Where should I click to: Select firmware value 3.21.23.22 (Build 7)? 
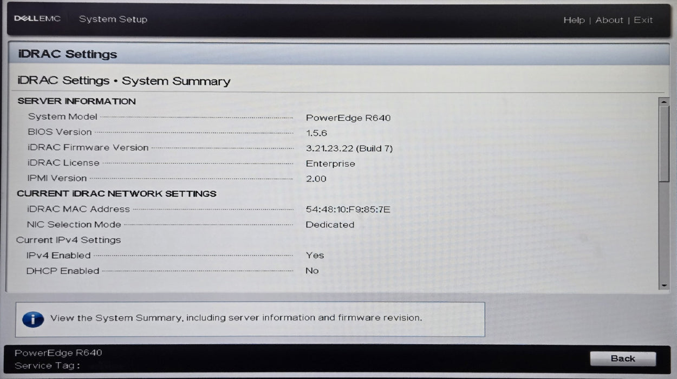point(349,148)
